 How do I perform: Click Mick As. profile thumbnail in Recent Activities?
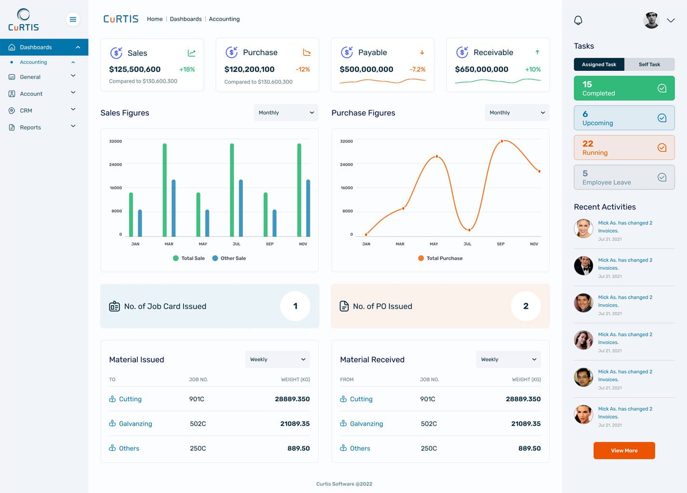tap(583, 229)
